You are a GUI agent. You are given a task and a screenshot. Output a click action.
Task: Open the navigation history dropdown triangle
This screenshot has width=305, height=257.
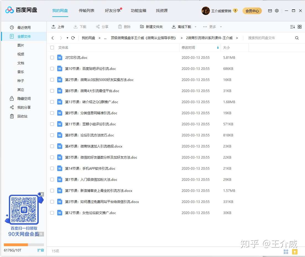click(67, 38)
